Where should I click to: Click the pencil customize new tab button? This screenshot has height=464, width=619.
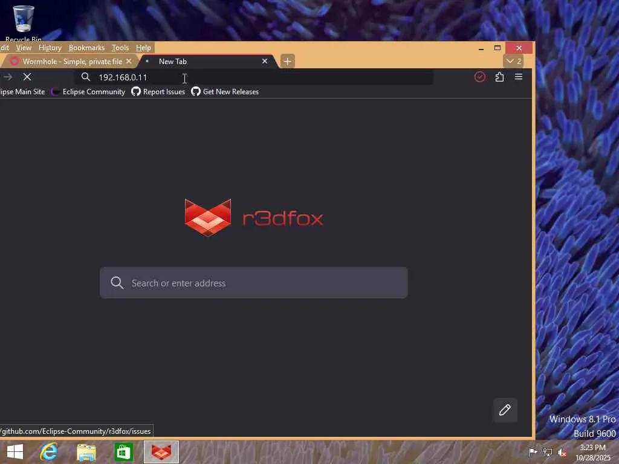pyautogui.click(x=505, y=410)
